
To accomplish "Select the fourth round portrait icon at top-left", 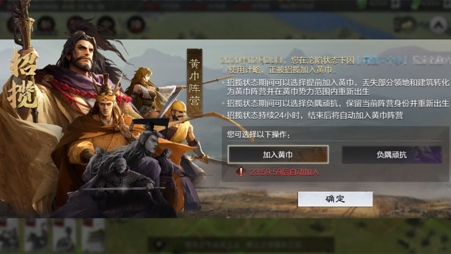I will click(x=106, y=24).
